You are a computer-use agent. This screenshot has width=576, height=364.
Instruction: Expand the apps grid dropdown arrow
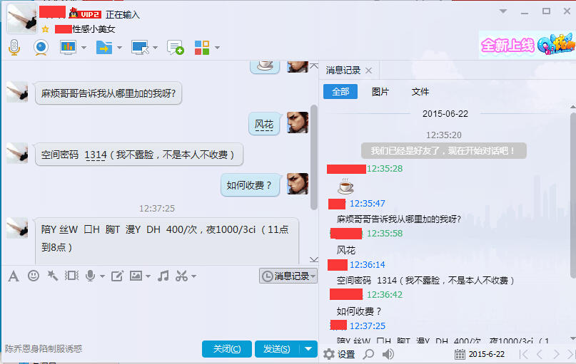tap(217, 48)
